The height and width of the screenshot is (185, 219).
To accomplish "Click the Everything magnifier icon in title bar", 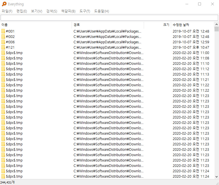I will tap(4, 4).
